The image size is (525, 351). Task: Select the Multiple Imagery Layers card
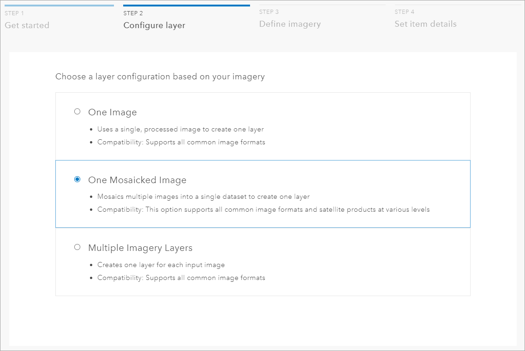click(263, 262)
